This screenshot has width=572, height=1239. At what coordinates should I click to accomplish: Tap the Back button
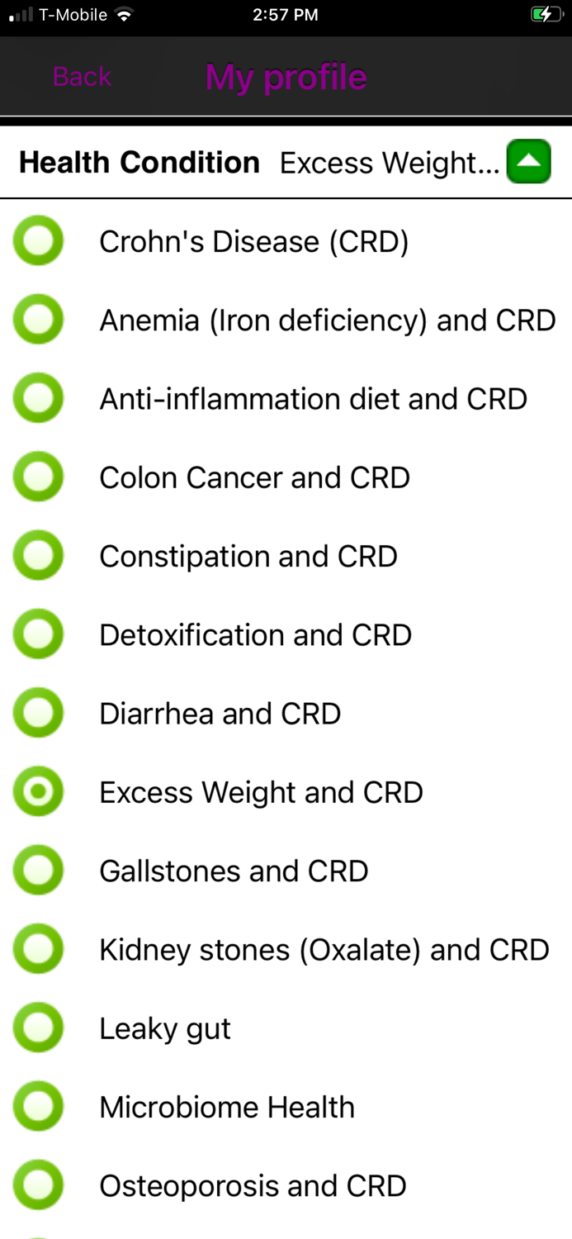tap(81, 77)
